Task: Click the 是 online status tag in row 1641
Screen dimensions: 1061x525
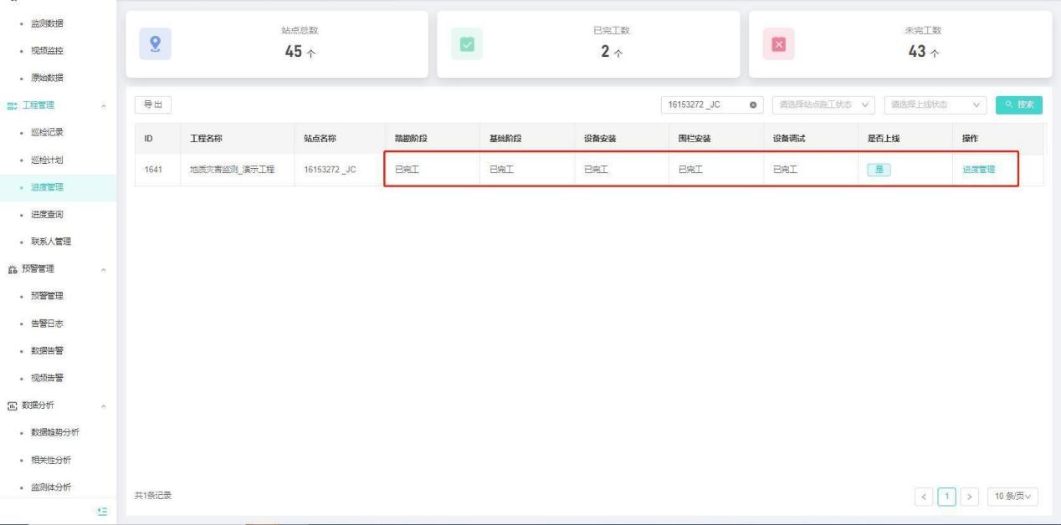Action: [878, 170]
